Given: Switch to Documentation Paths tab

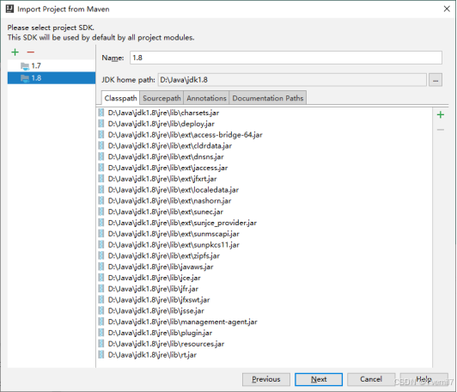Looking at the screenshot, I should point(268,98).
